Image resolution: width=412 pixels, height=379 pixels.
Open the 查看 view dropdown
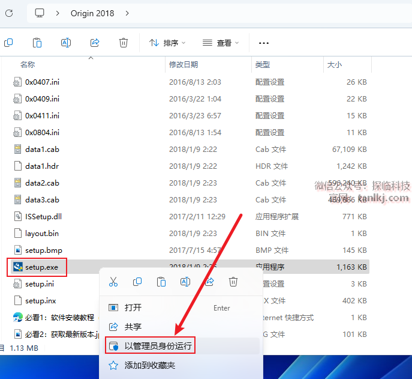click(221, 43)
